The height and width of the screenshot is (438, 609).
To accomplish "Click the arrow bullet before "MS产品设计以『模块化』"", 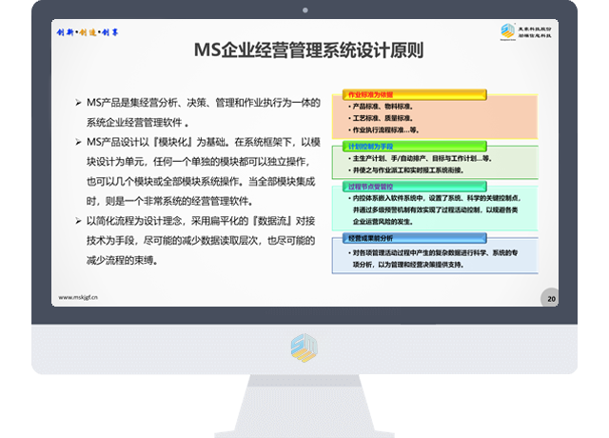I will pos(77,141).
